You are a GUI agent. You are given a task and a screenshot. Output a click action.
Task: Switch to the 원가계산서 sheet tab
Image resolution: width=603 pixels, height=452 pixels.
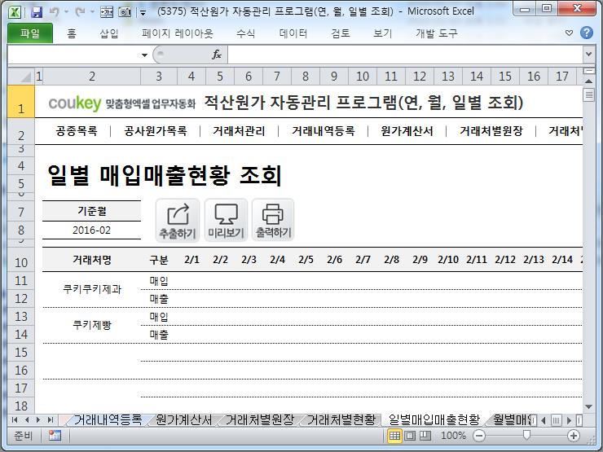tap(184, 419)
